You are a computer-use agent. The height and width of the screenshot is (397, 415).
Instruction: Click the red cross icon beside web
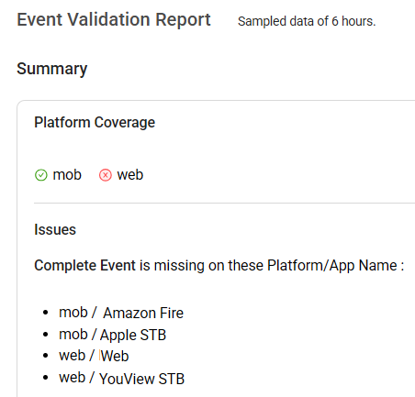tap(106, 175)
